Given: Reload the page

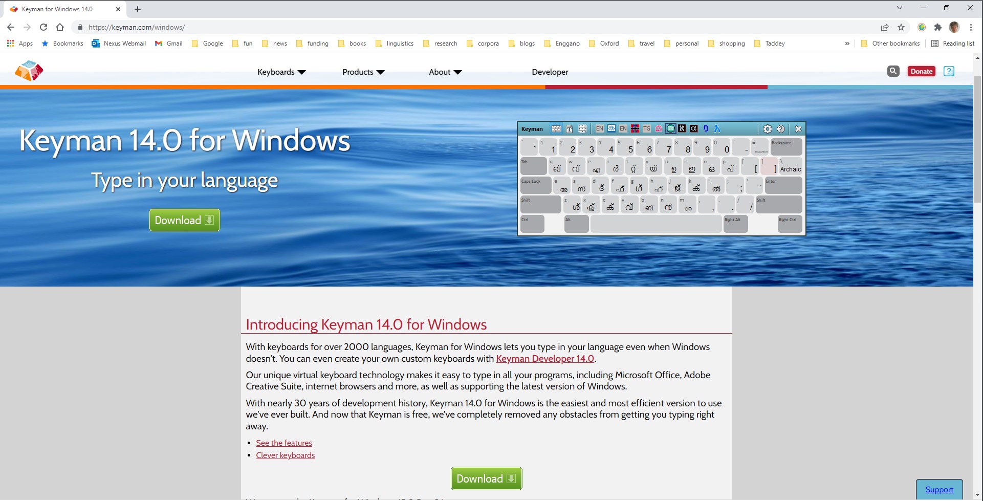Looking at the screenshot, I should tap(43, 27).
